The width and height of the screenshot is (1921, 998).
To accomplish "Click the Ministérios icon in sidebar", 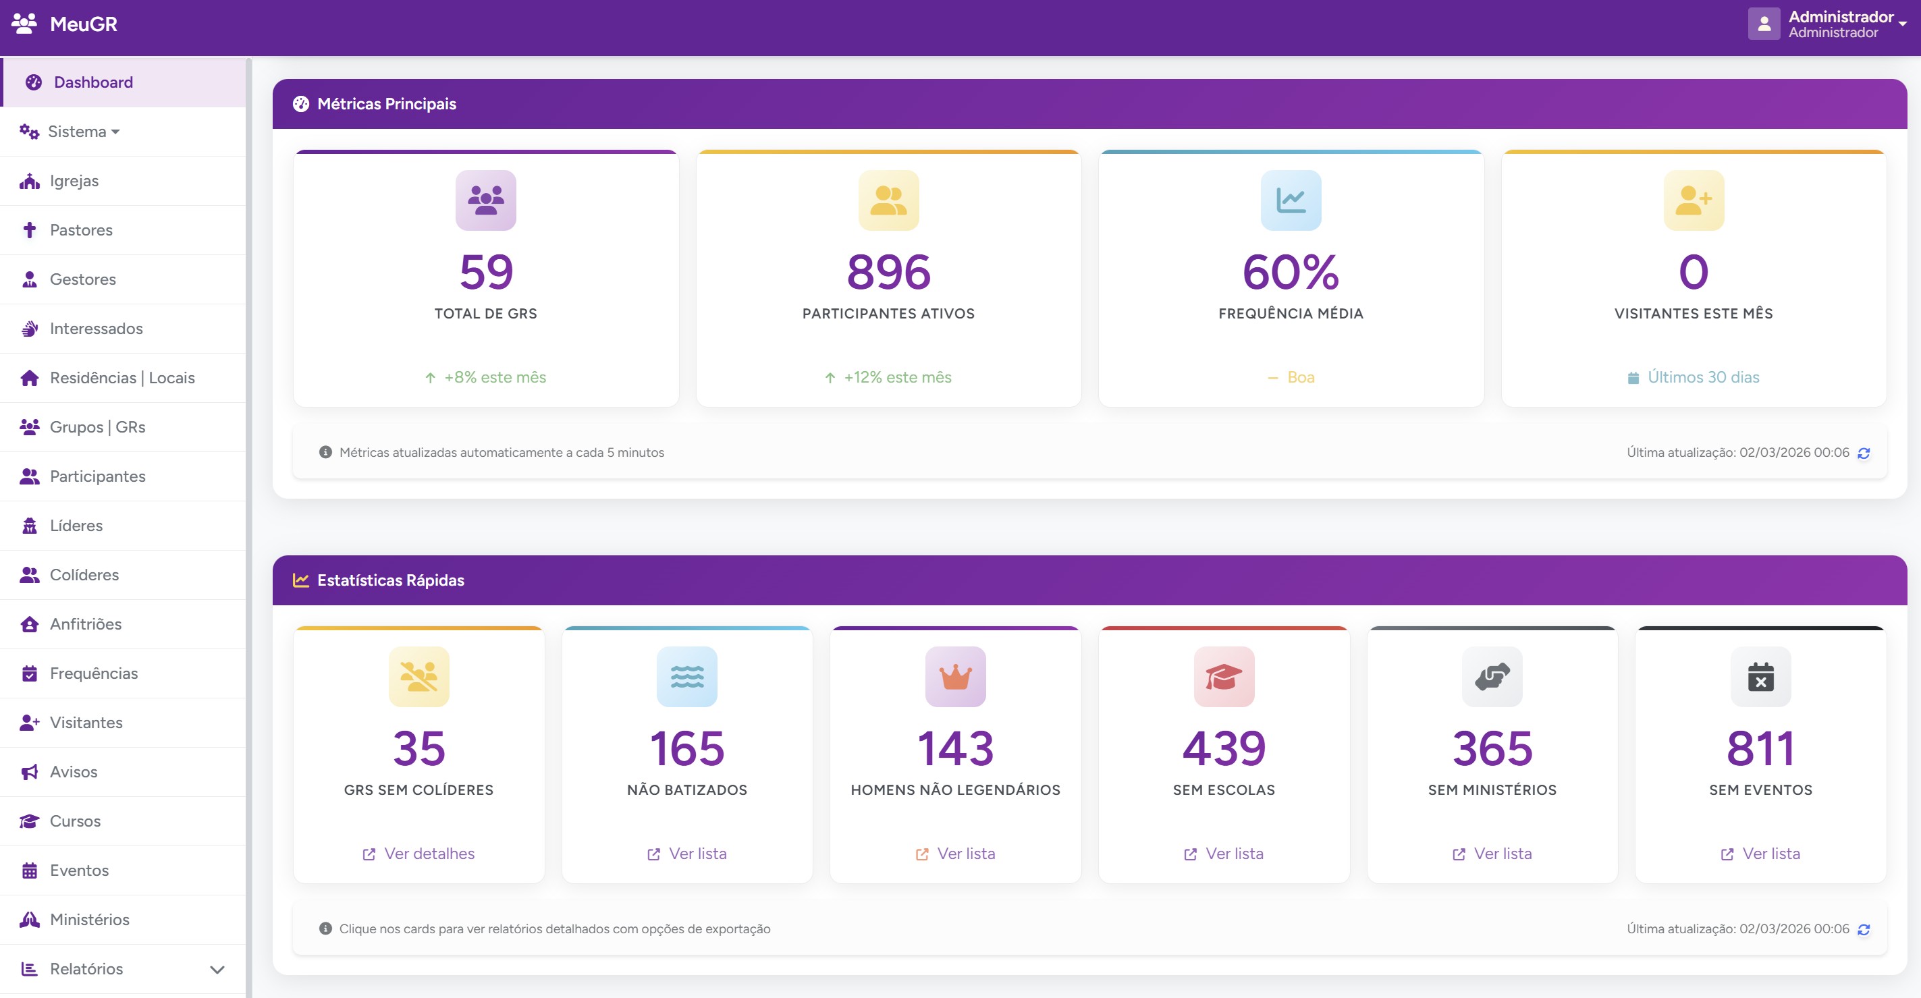I will pyautogui.click(x=29, y=919).
